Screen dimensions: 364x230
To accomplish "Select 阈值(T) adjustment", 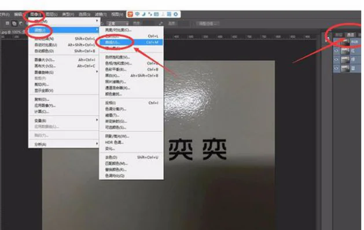I will pos(131,115).
